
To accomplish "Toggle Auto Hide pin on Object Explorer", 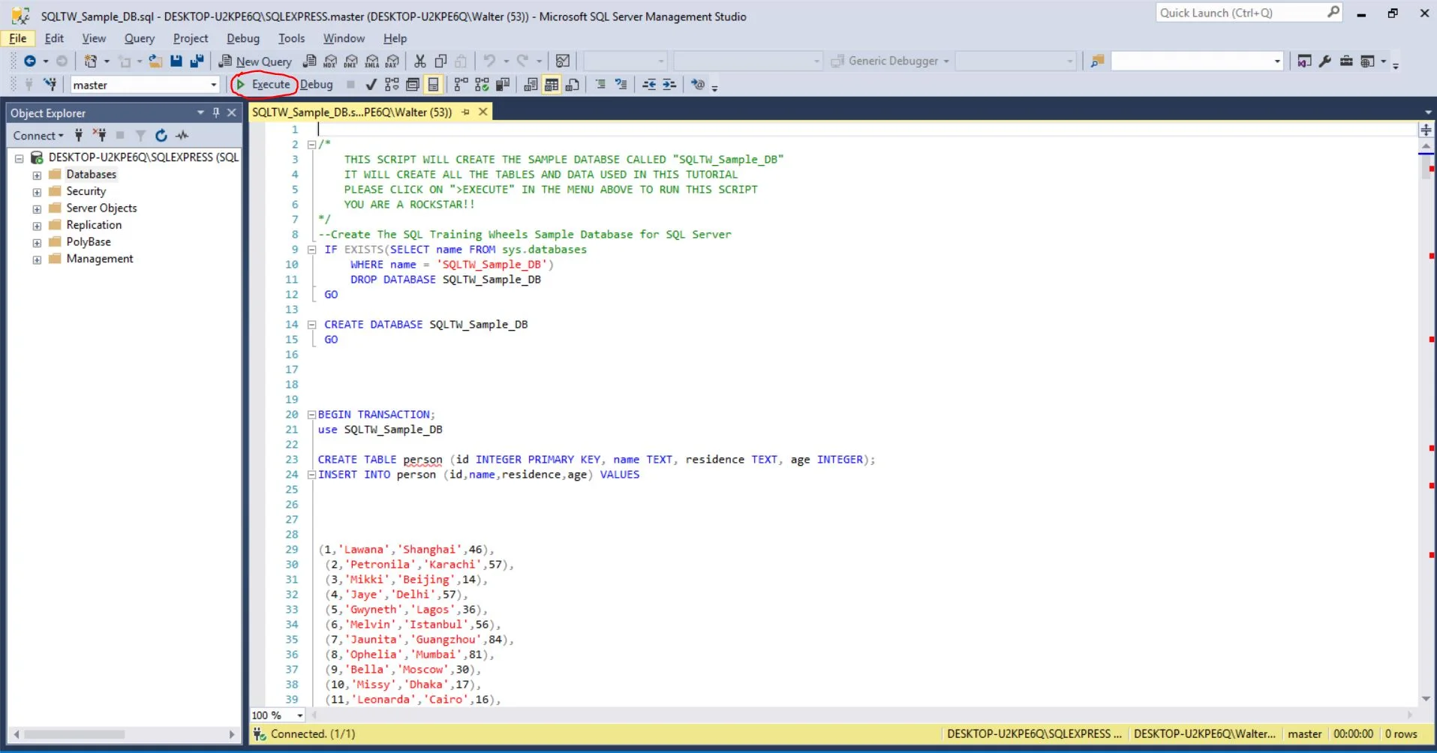I will pos(216,112).
